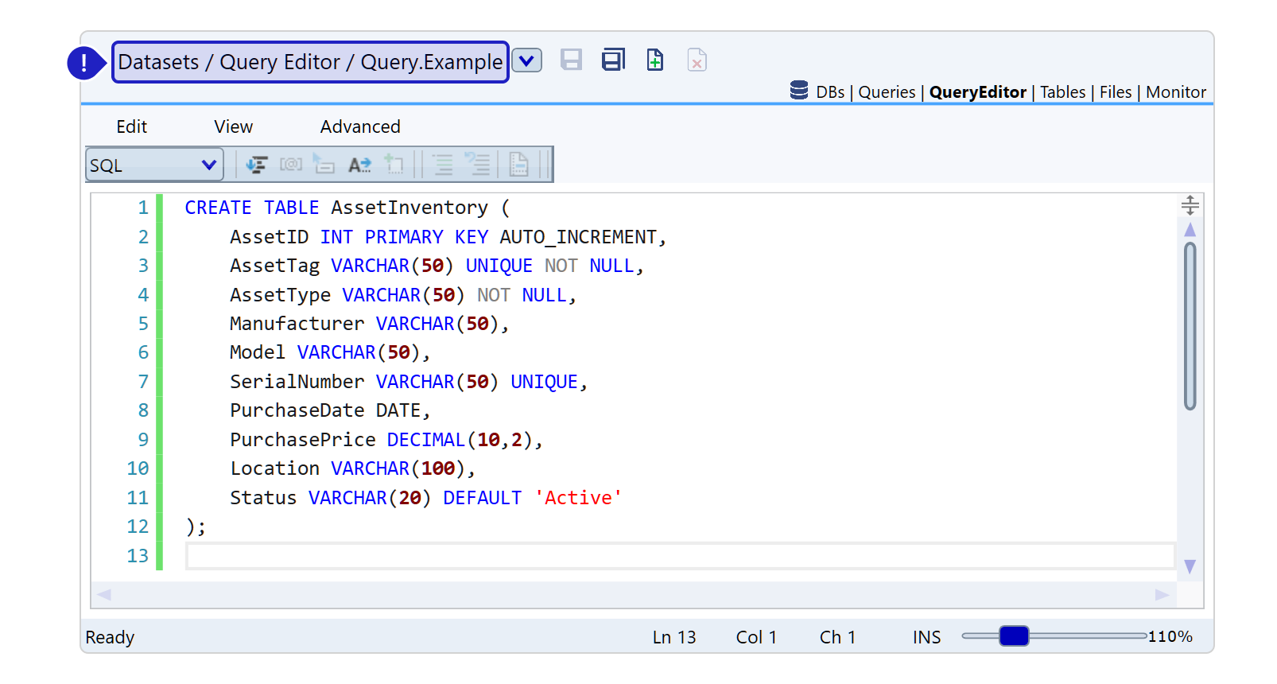Click closing parenthesis on line 12
Image resolution: width=1277 pixels, height=684 pixels.
click(x=190, y=527)
